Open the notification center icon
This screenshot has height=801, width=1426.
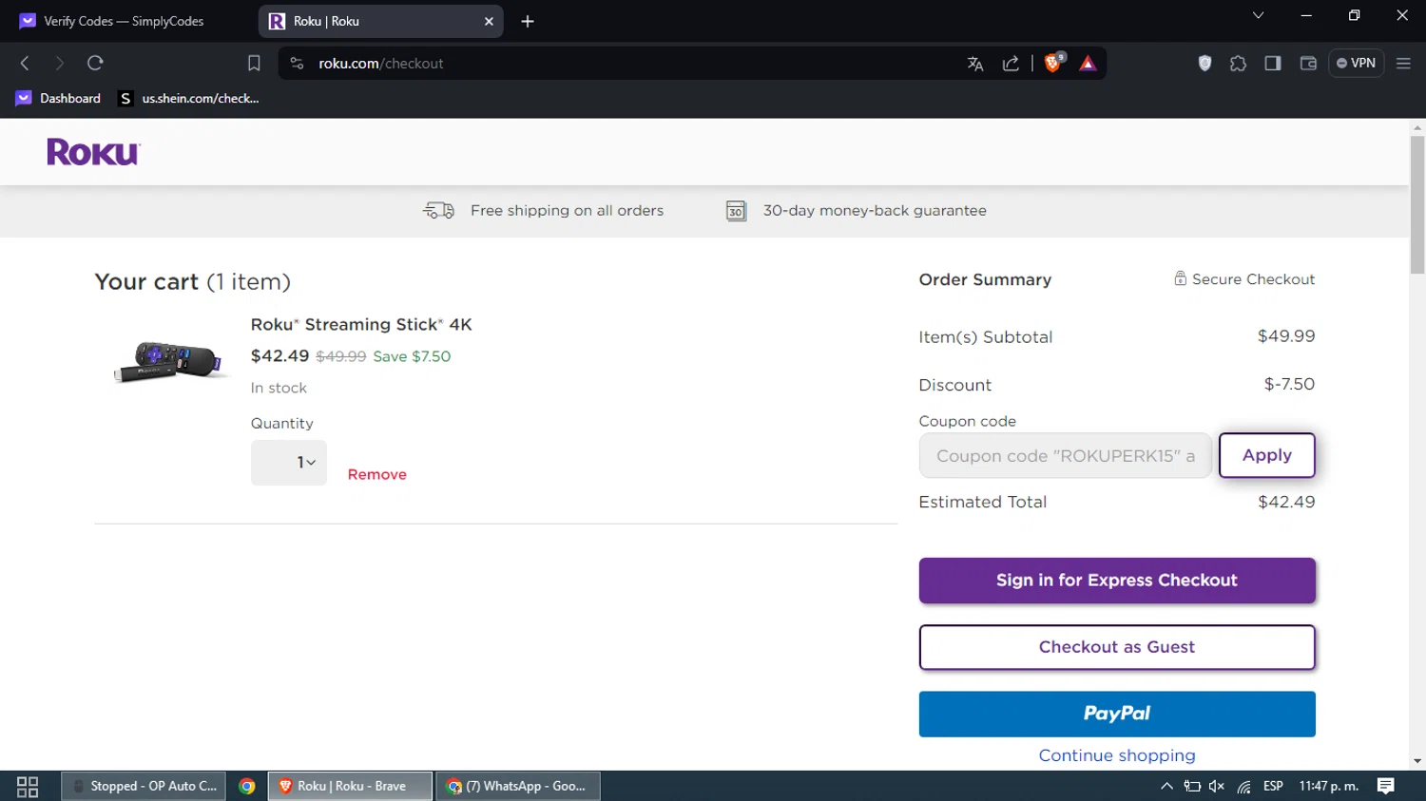[1386, 786]
